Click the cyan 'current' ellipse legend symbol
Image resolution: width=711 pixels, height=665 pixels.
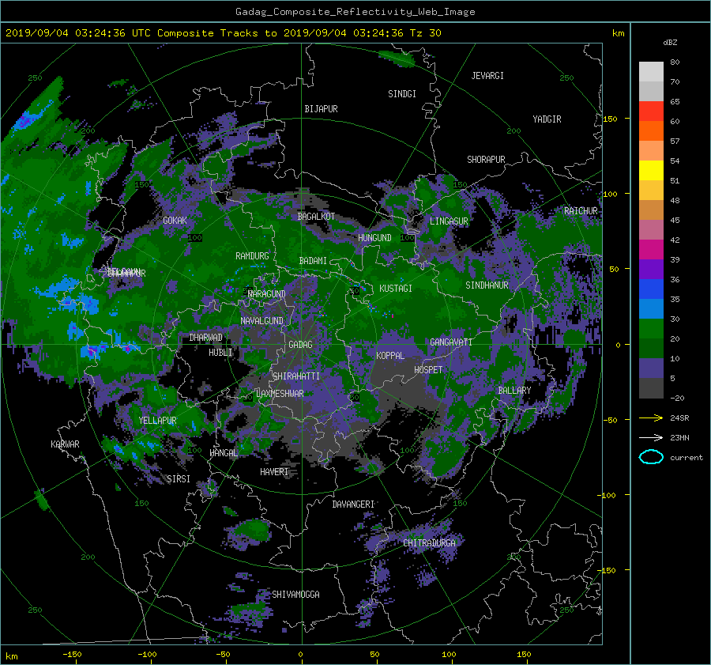pyautogui.click(x=651, y=457)
